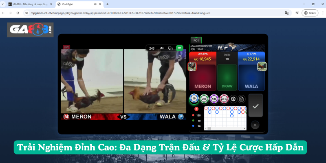The width and height of the screenshot is (326, 163).
Task: Select the 200 betting chip
Action: coord(204,99)
